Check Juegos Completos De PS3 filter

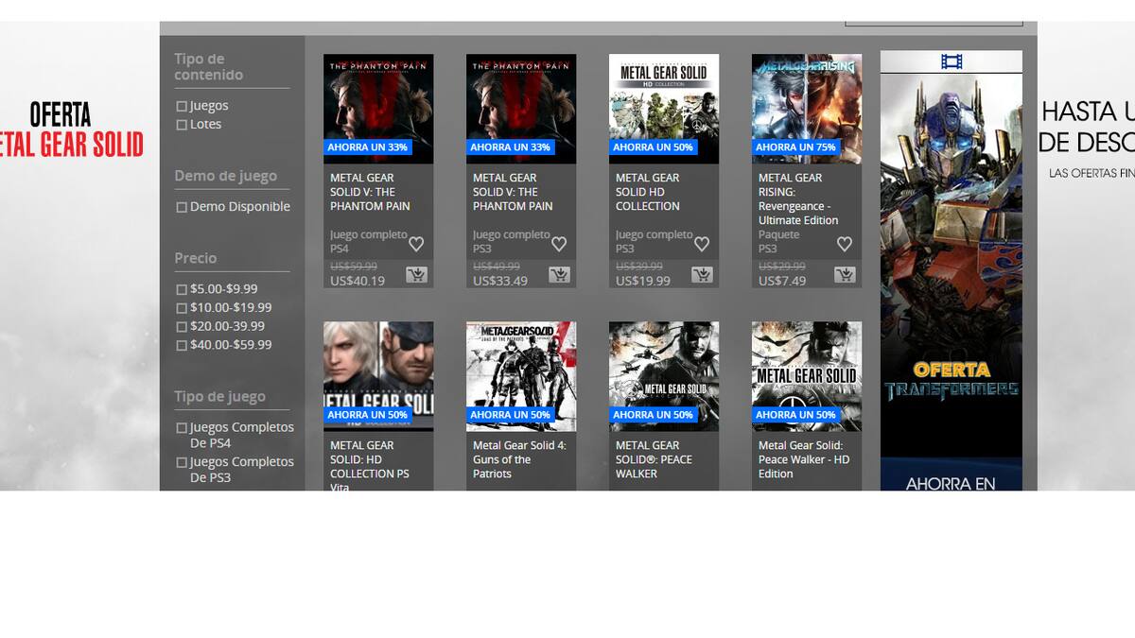pos(182,463)
